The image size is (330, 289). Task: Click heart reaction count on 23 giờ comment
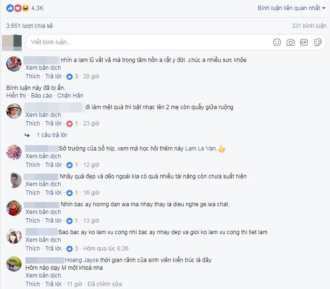(72, 124)
